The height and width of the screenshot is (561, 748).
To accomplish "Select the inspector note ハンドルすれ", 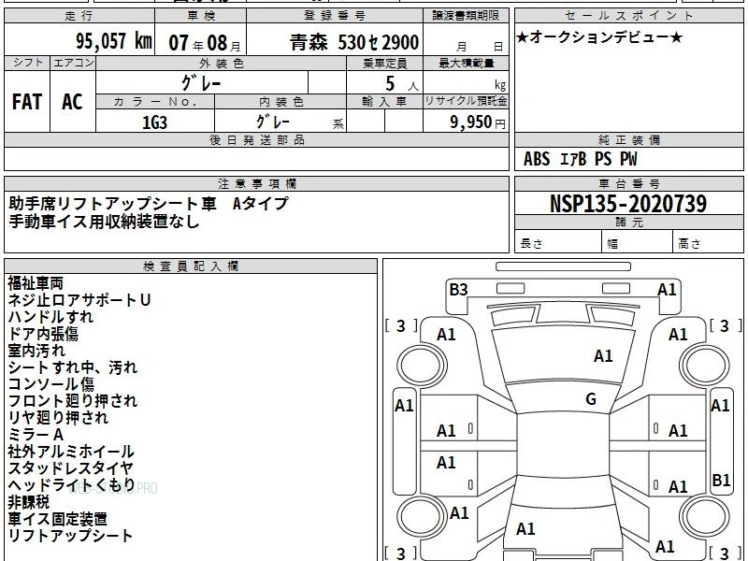I will pos(50,317).
